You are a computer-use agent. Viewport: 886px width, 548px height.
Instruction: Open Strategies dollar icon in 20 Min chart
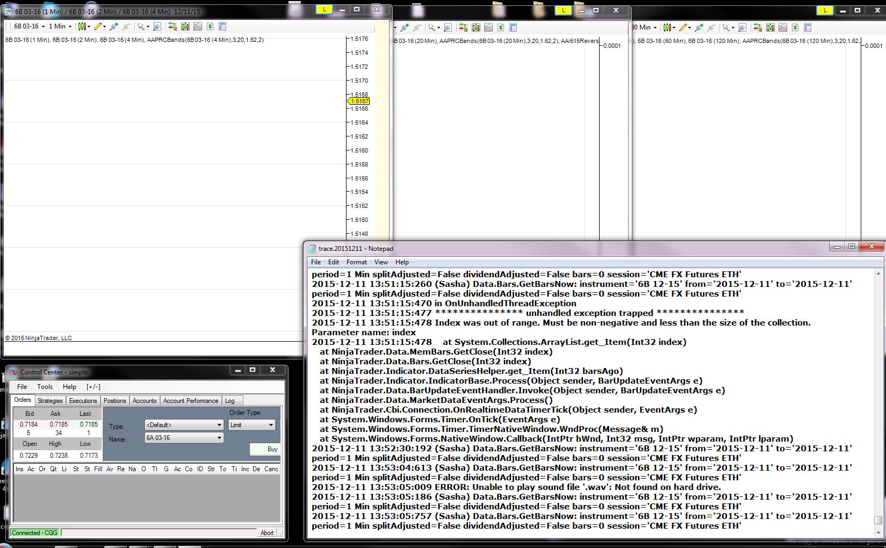[501, 27]
